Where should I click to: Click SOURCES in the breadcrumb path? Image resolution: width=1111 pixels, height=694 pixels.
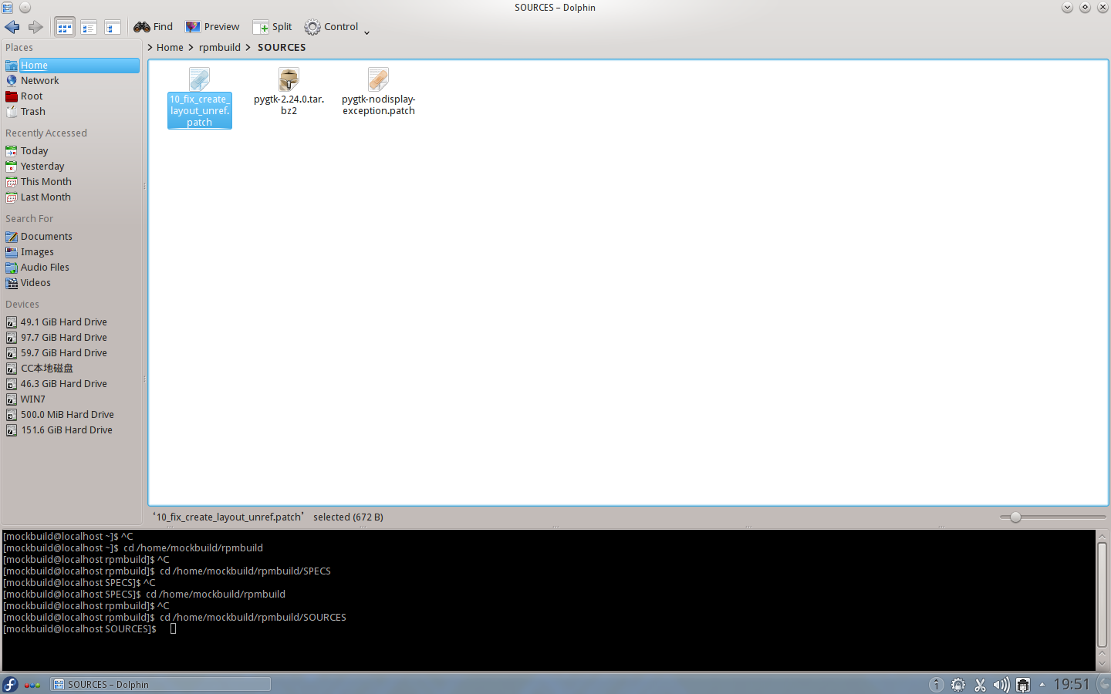coord(282,48)
